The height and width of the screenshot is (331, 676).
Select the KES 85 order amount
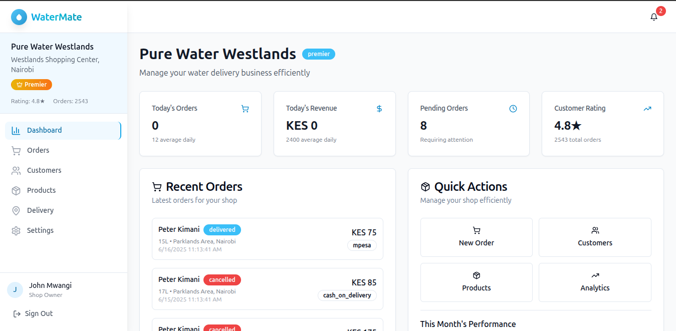point(364,282)
